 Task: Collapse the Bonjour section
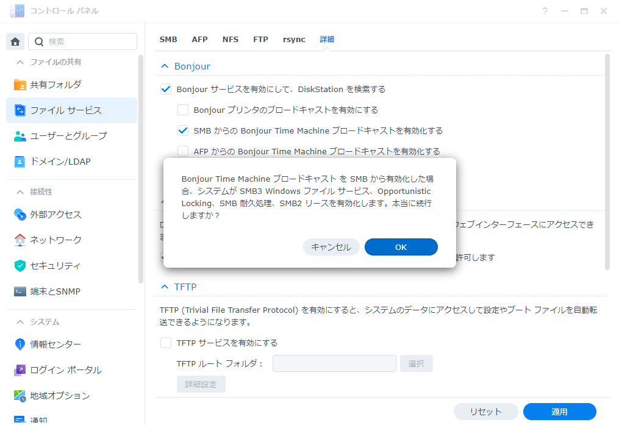tap(164, 66)
